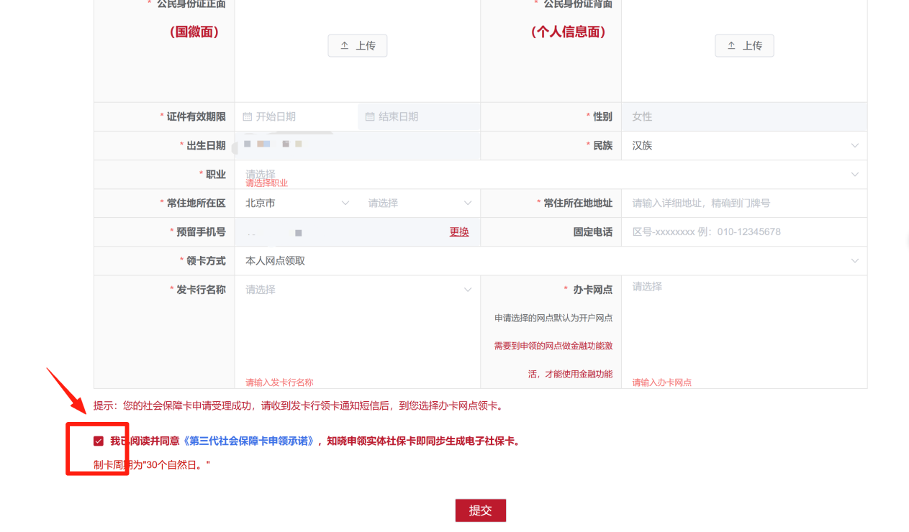Expand the district 请选择 dropdown beside 北京市

468,203
